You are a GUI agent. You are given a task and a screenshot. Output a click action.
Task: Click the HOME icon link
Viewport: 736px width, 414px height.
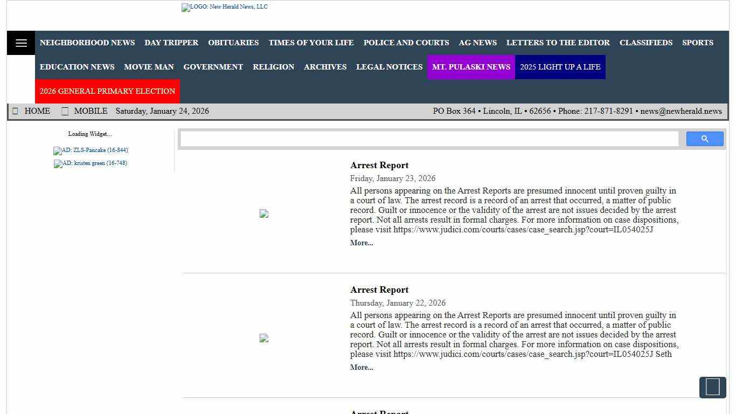click(x=15, y=111)
